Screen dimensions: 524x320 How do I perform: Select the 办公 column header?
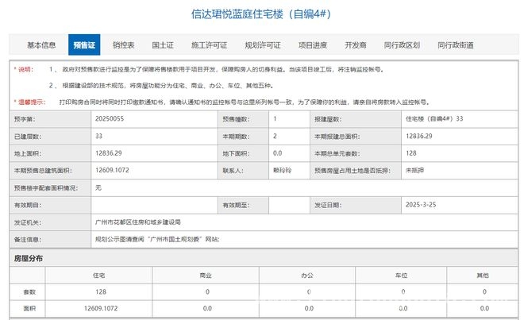click(307, 276)
